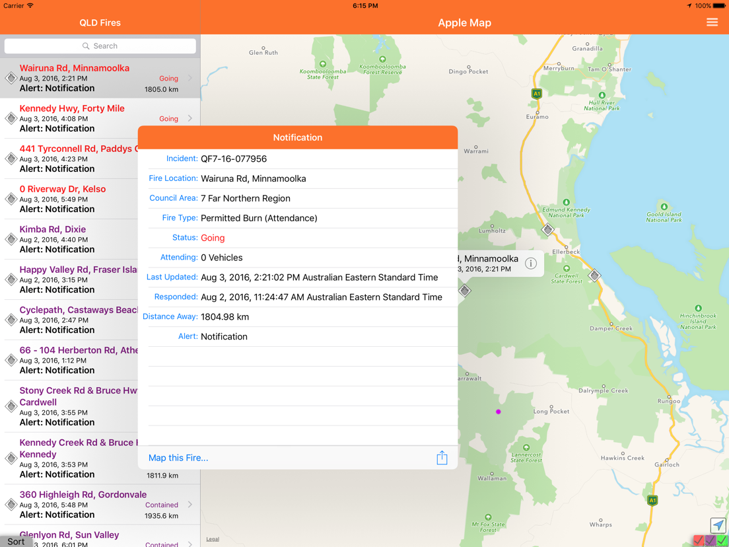
Task: Tap the purple dot marker on the map
Action: pos(498,412)
